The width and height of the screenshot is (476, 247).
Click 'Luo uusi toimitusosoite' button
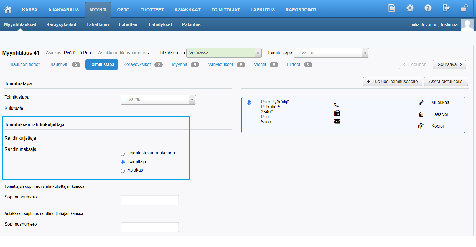click(393, 82)
